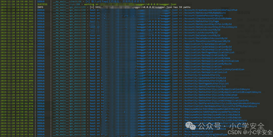Select path /Role/GetRoleListByOrgIdAndType
Screen dimensions: 273x137
click(205, 134)
